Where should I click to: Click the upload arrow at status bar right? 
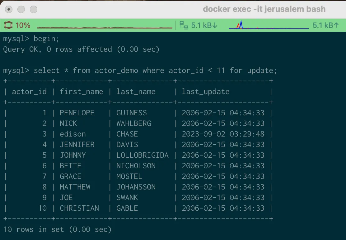coord(336,25)
